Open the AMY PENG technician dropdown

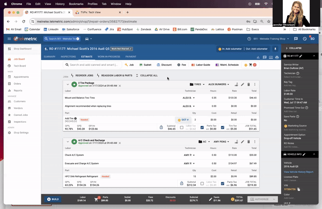[221, 141]
